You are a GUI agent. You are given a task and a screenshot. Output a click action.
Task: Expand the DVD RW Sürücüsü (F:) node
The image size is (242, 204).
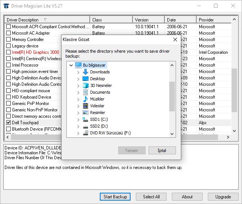click(78, 133)
